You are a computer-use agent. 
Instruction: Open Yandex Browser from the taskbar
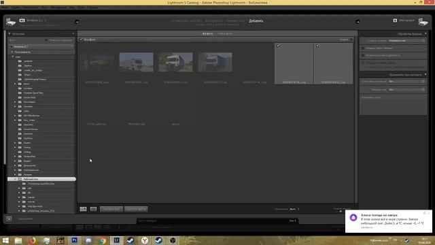coord(145,240)
